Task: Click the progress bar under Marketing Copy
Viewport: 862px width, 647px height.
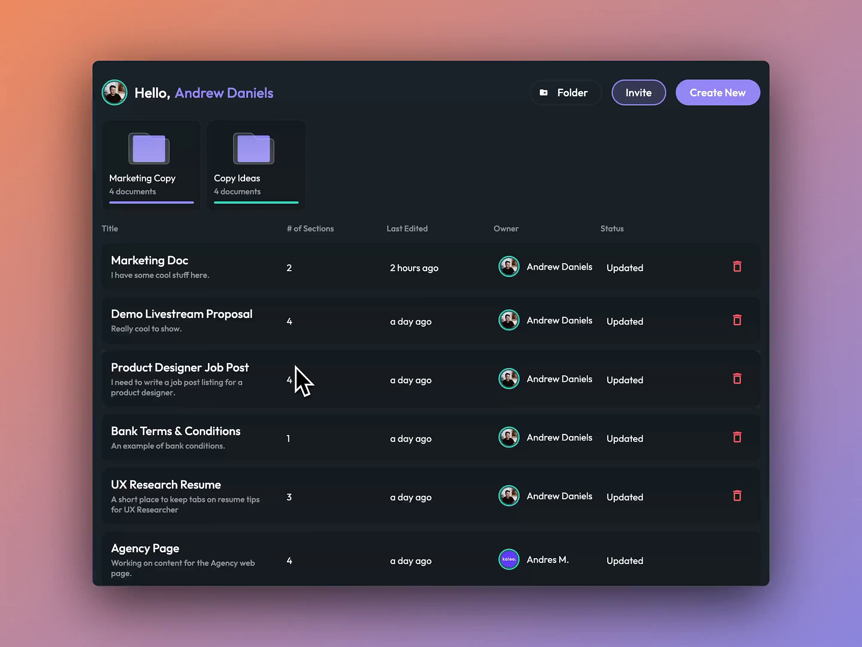Action: click(151, 202)
